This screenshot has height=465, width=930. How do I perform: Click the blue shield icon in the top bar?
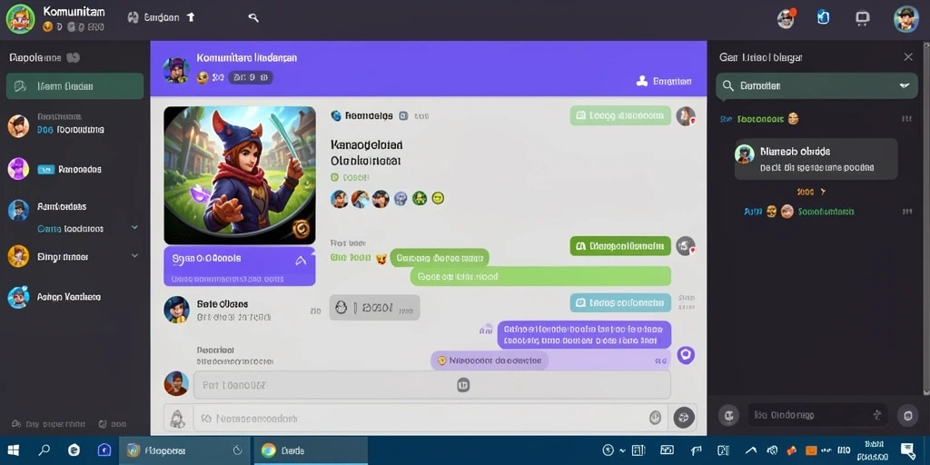(x=823, y=18)
